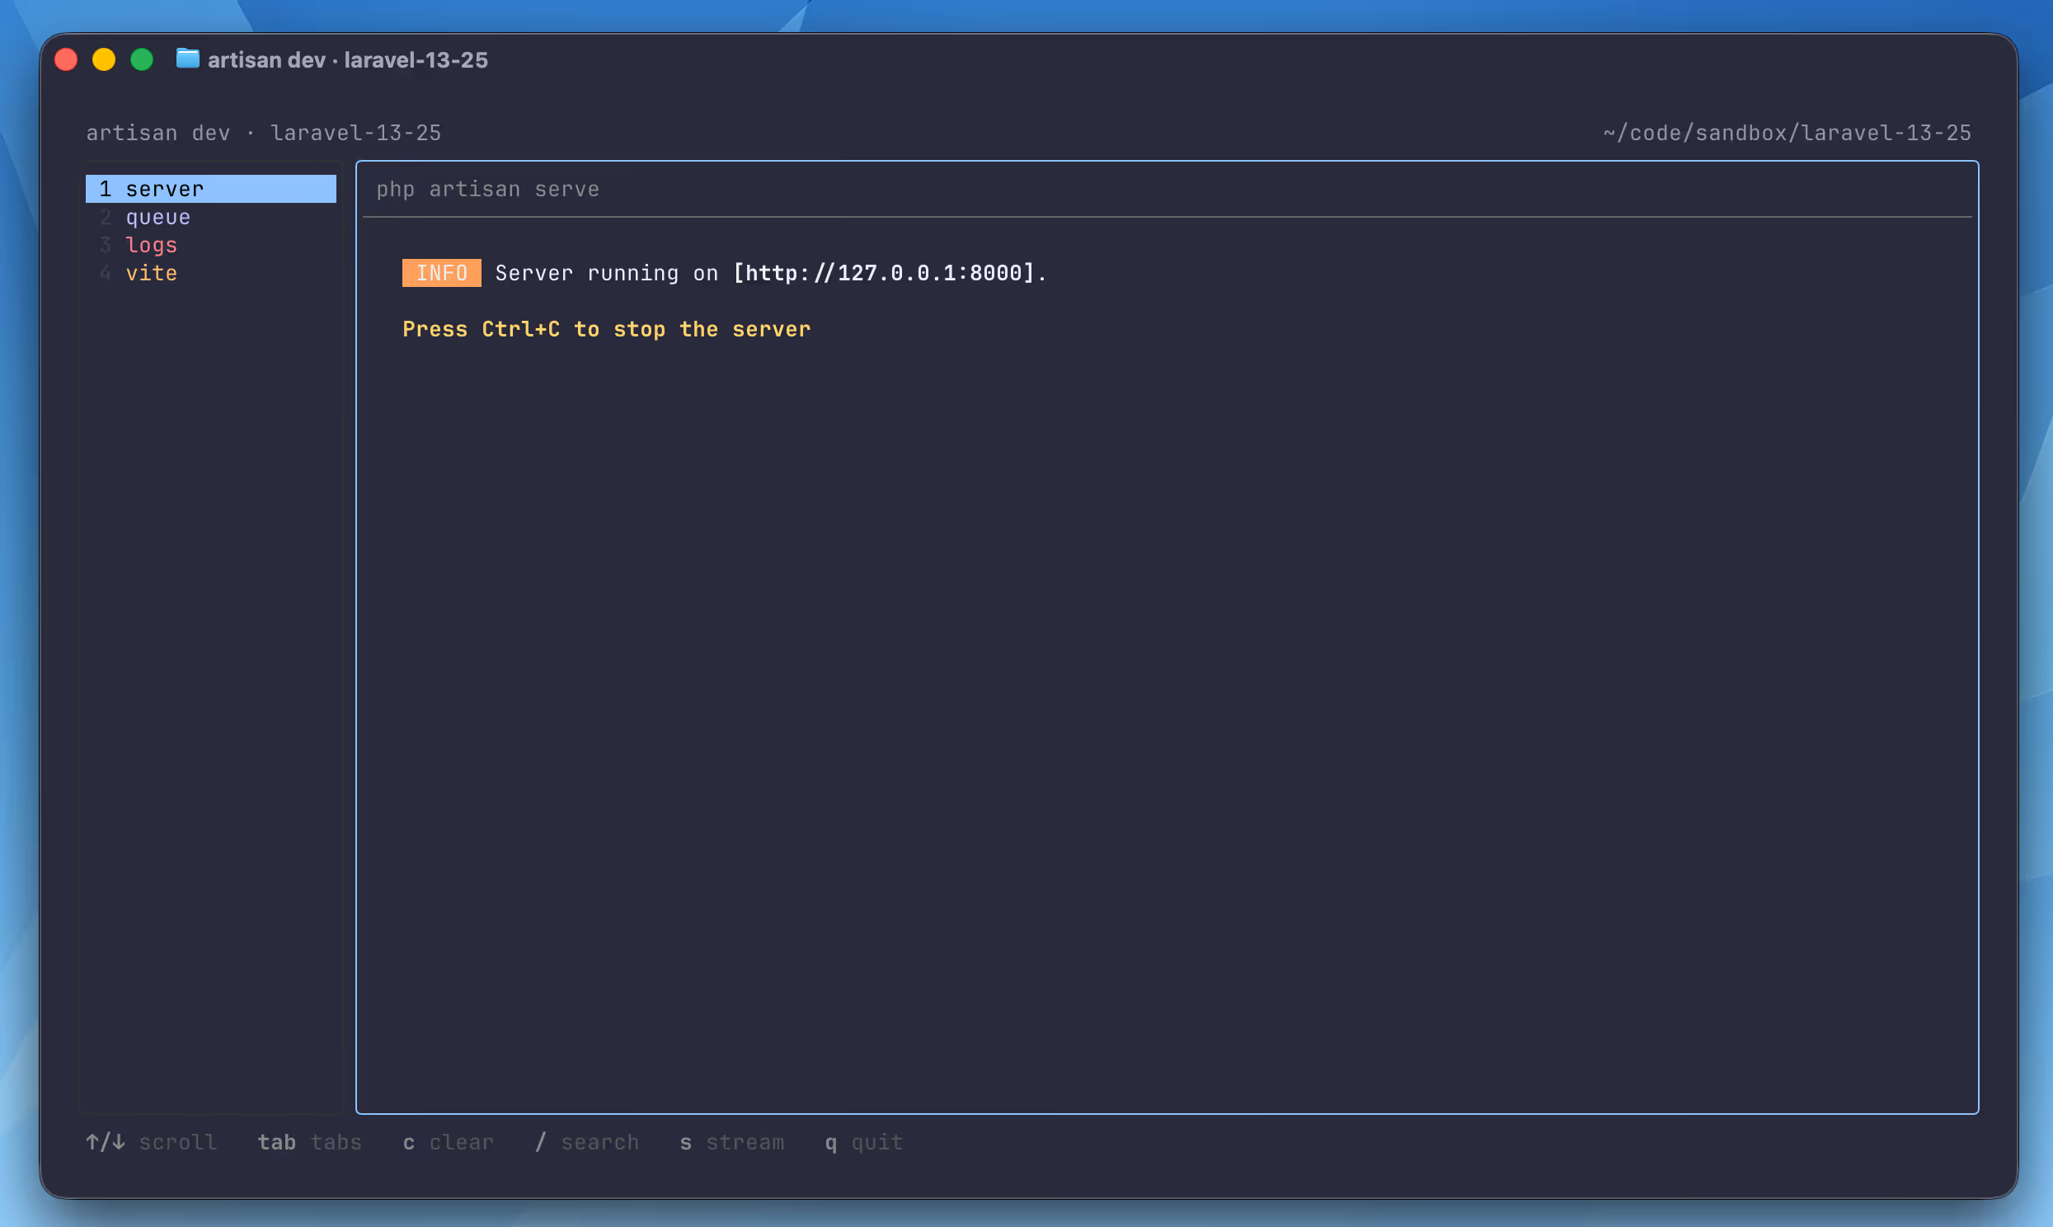Click the http://127.0.0.1:8000 server URL

pyautogui.click(x=885, y=273)
